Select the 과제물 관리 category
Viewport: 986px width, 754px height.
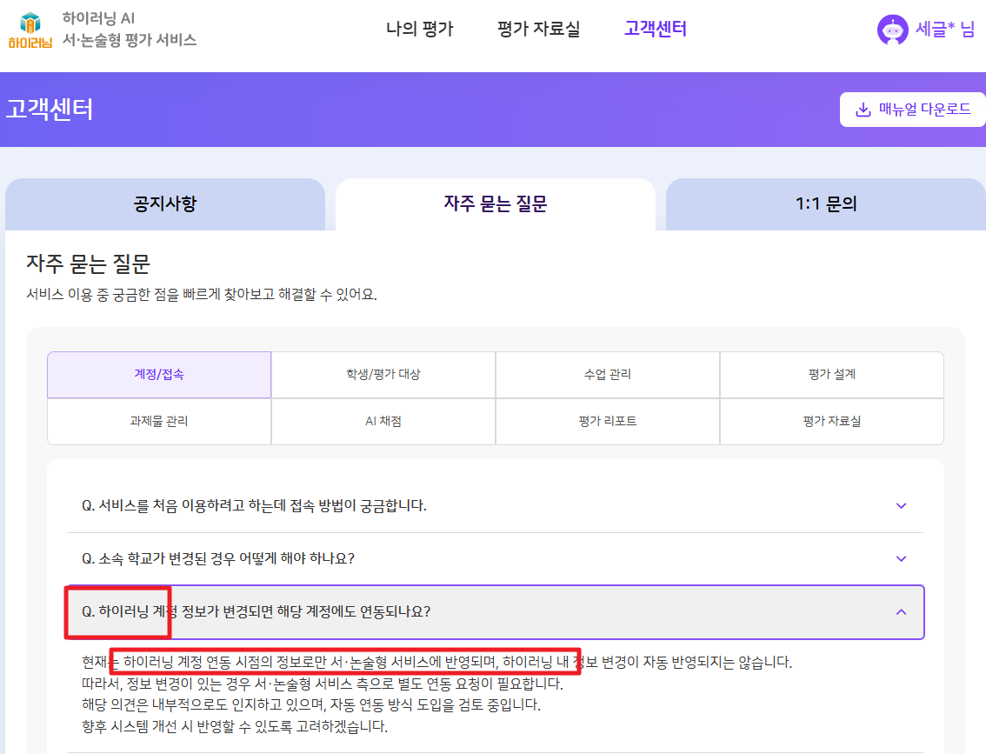click(x=159, y=421)
